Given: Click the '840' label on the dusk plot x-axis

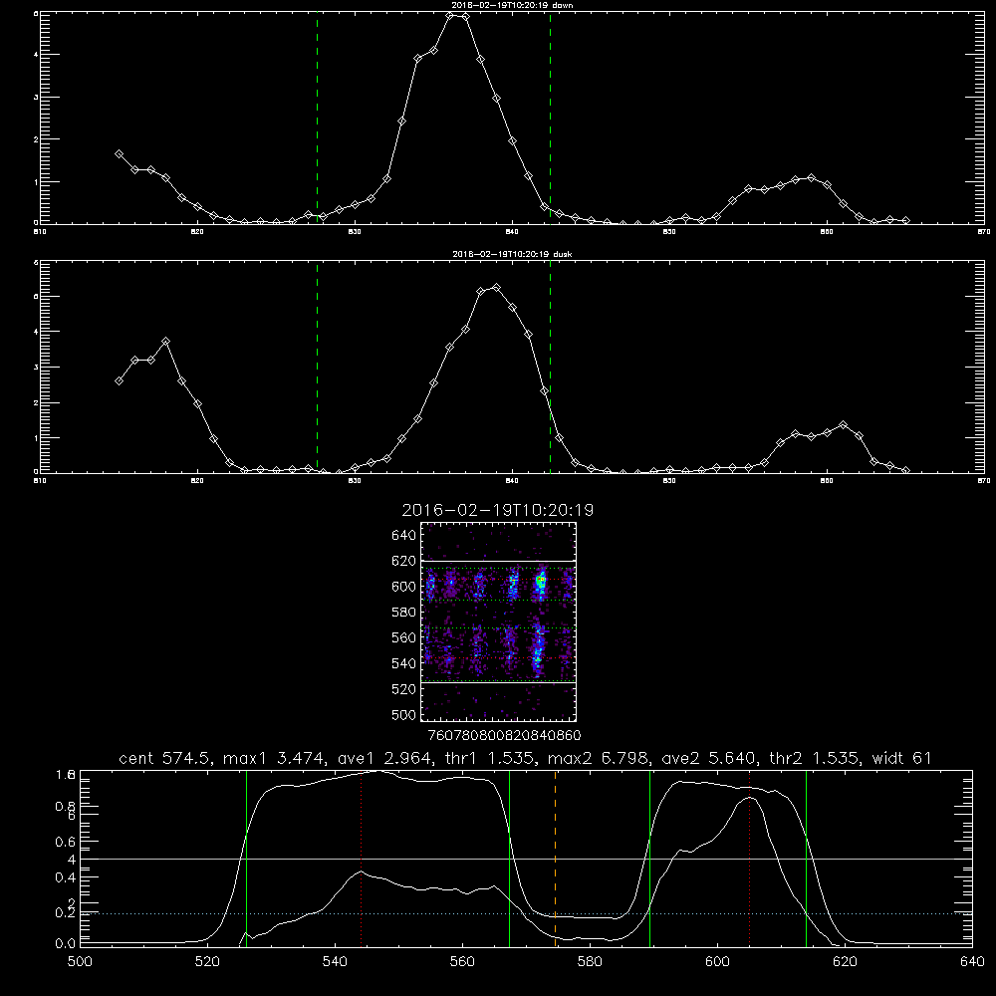Looking at the screenshot, I should (x=513, y=481).
